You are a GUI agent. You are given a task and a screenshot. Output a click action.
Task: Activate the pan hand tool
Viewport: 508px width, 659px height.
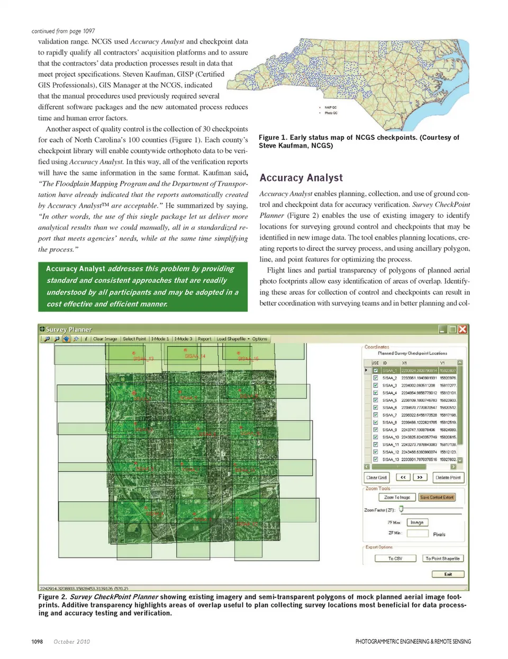pos(66,339)
